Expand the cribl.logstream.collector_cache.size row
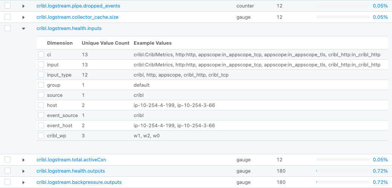Screen dimensions: 392x188 (x=23, y=17)
